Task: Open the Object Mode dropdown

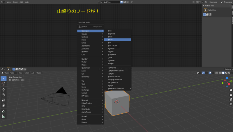Action: click(9, 73)
